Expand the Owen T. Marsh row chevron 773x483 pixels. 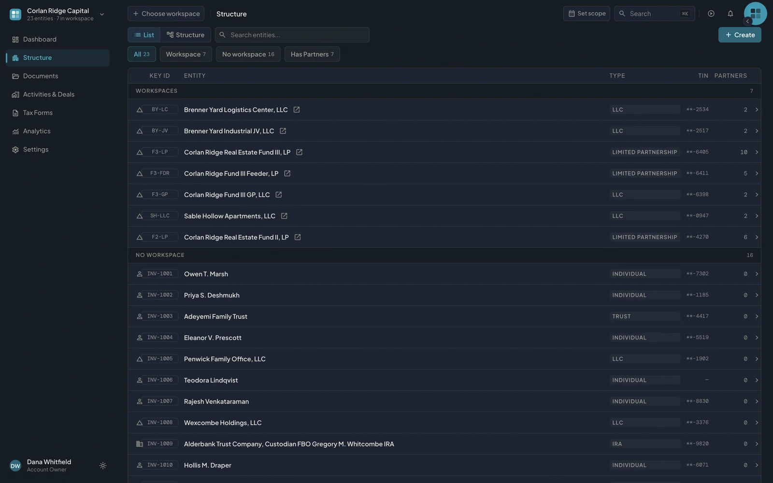click(757, 274)
